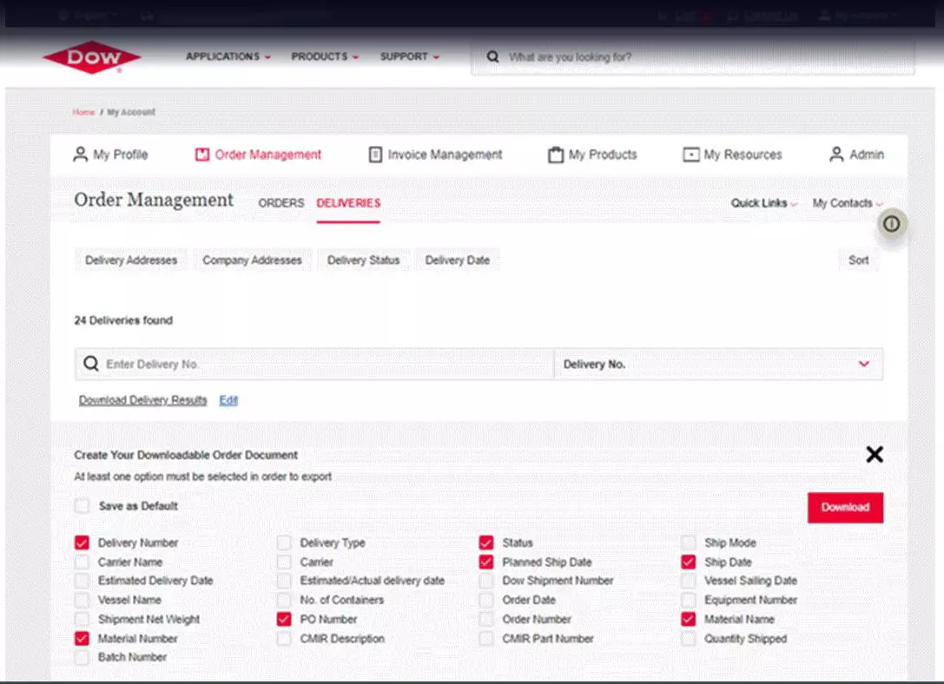Click the red Download button

pos(844,508)
